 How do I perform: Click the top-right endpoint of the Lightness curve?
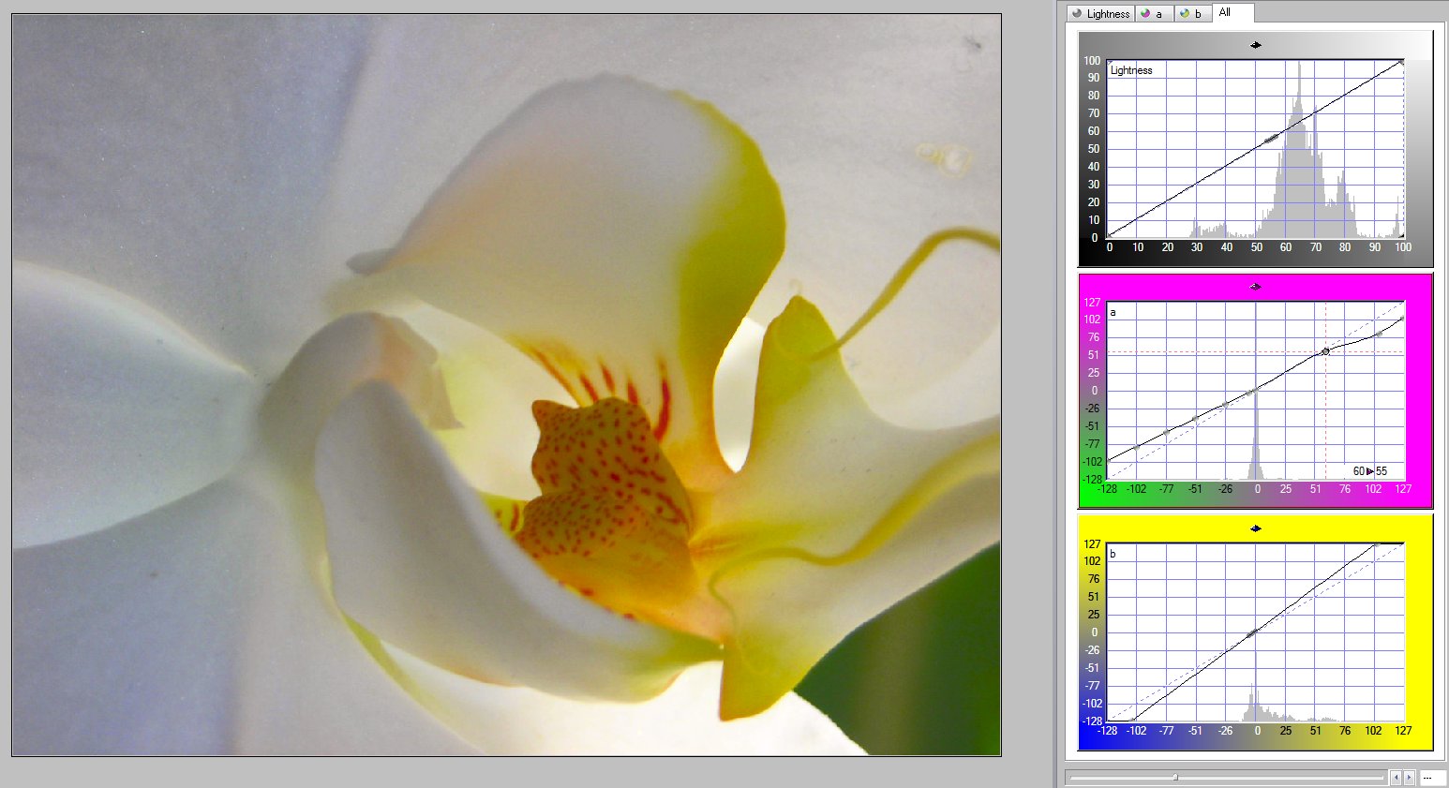tap(1402, 63)
